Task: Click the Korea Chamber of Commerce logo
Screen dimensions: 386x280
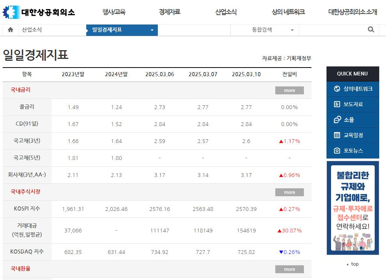Action: (39, 12)
